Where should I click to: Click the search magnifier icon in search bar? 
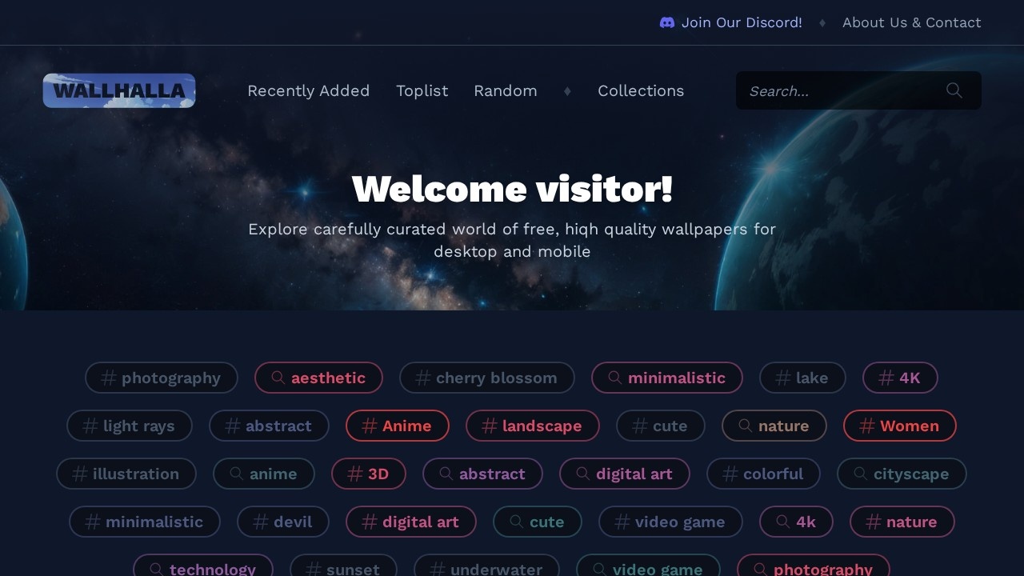coord(954,90)
